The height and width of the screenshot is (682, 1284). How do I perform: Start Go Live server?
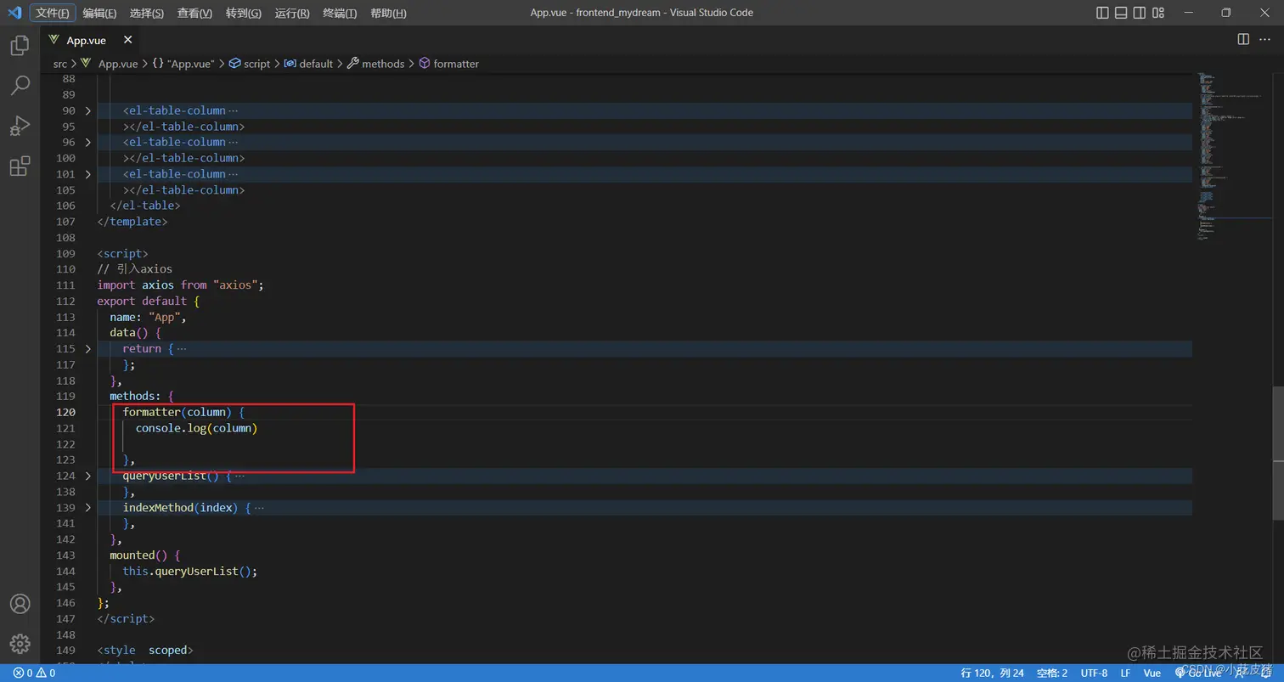(x=1197, y=673)
